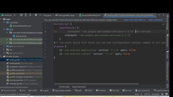Screen dimensions: 173x97
Task: Open the App Inspection tool window
Action: tap(142, 91)
